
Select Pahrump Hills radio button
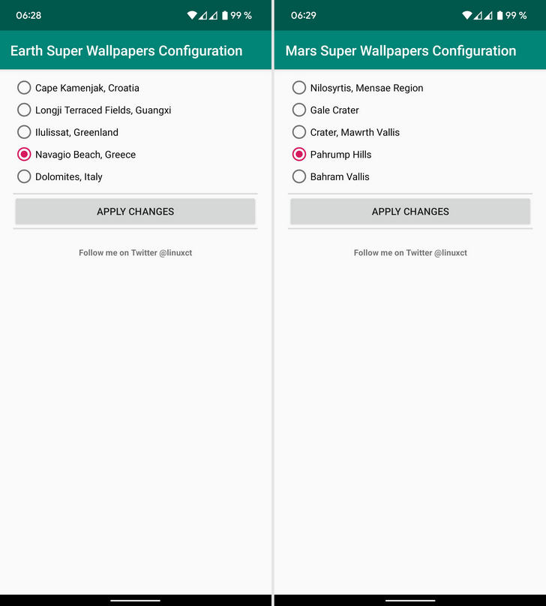(x=331, y=155)
